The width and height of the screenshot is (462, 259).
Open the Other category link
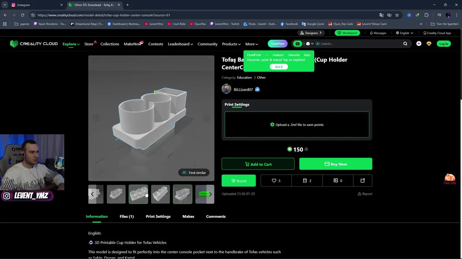261,77
